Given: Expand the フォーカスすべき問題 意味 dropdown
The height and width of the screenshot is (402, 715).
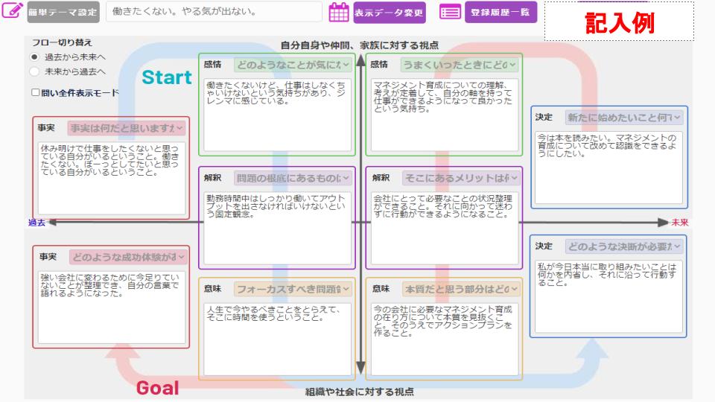Looking at the screenshot, I should 292,288.
